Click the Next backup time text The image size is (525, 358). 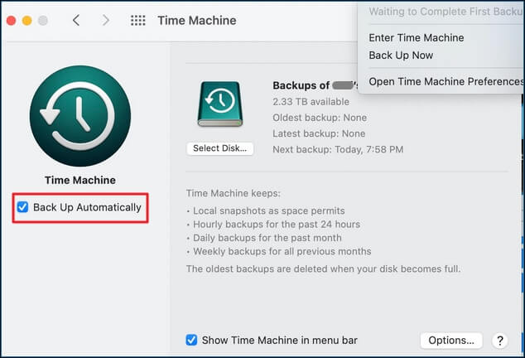(338, 149)
